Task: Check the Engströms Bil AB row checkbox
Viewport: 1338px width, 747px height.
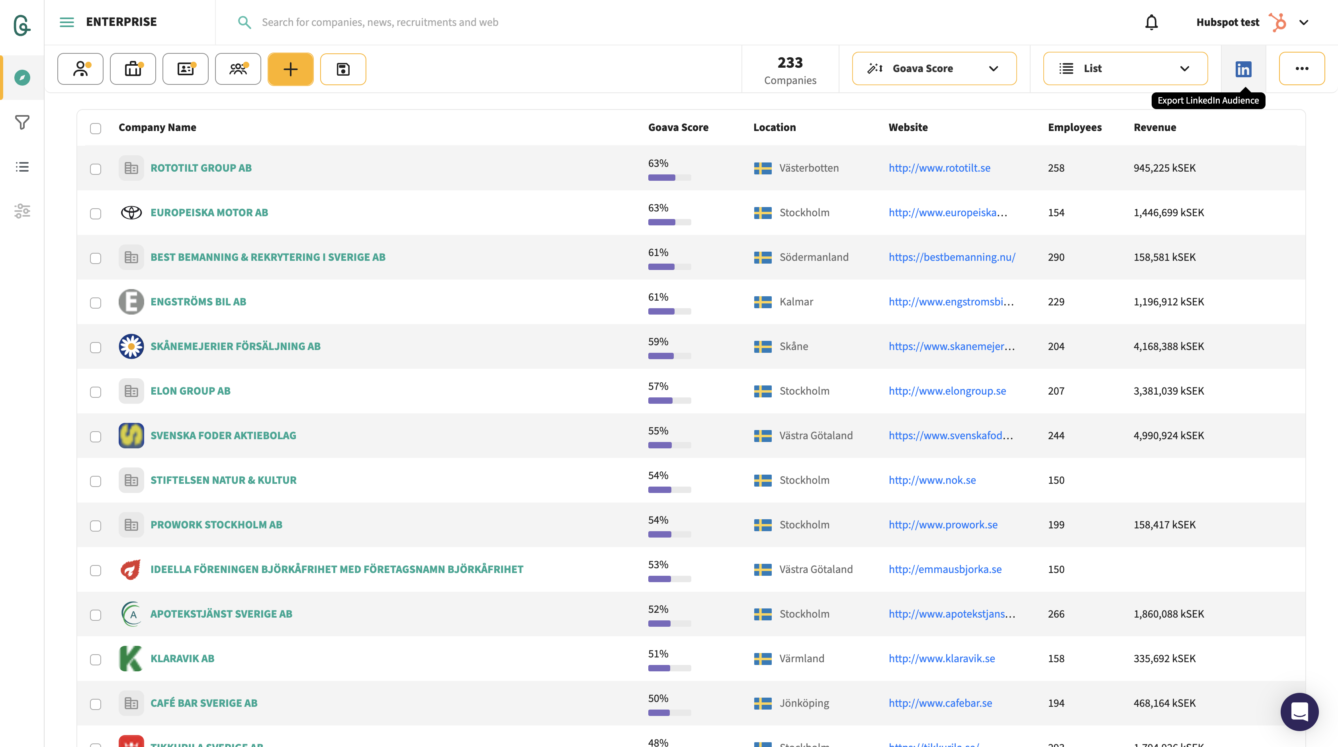Action: coord(96,303)
